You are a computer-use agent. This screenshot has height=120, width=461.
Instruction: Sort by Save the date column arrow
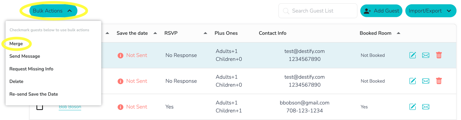155,33
